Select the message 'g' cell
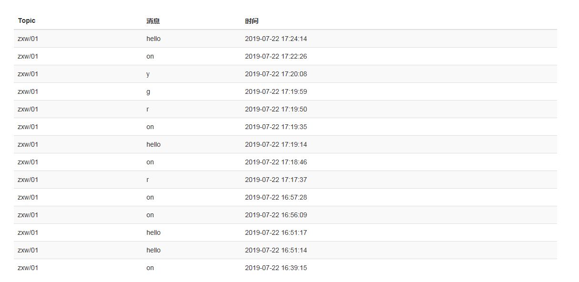The width and height of the screenshot is (579, 282). tap(148, 91)
